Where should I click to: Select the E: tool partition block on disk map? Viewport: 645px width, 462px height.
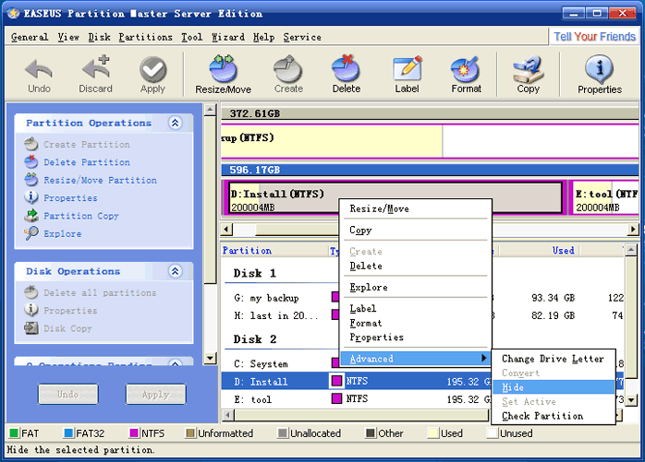click(606, 197)
